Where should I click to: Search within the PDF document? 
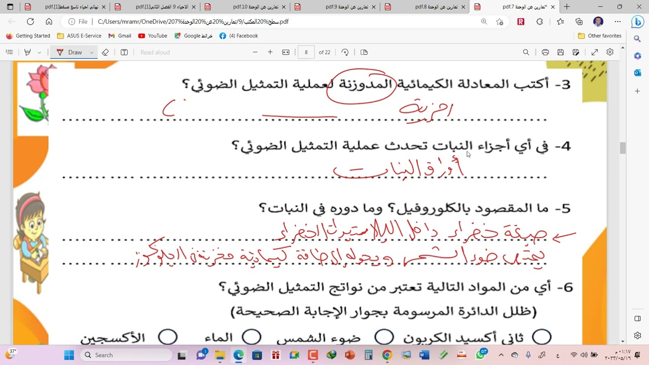pyautogui.click(x=526, y=52)
